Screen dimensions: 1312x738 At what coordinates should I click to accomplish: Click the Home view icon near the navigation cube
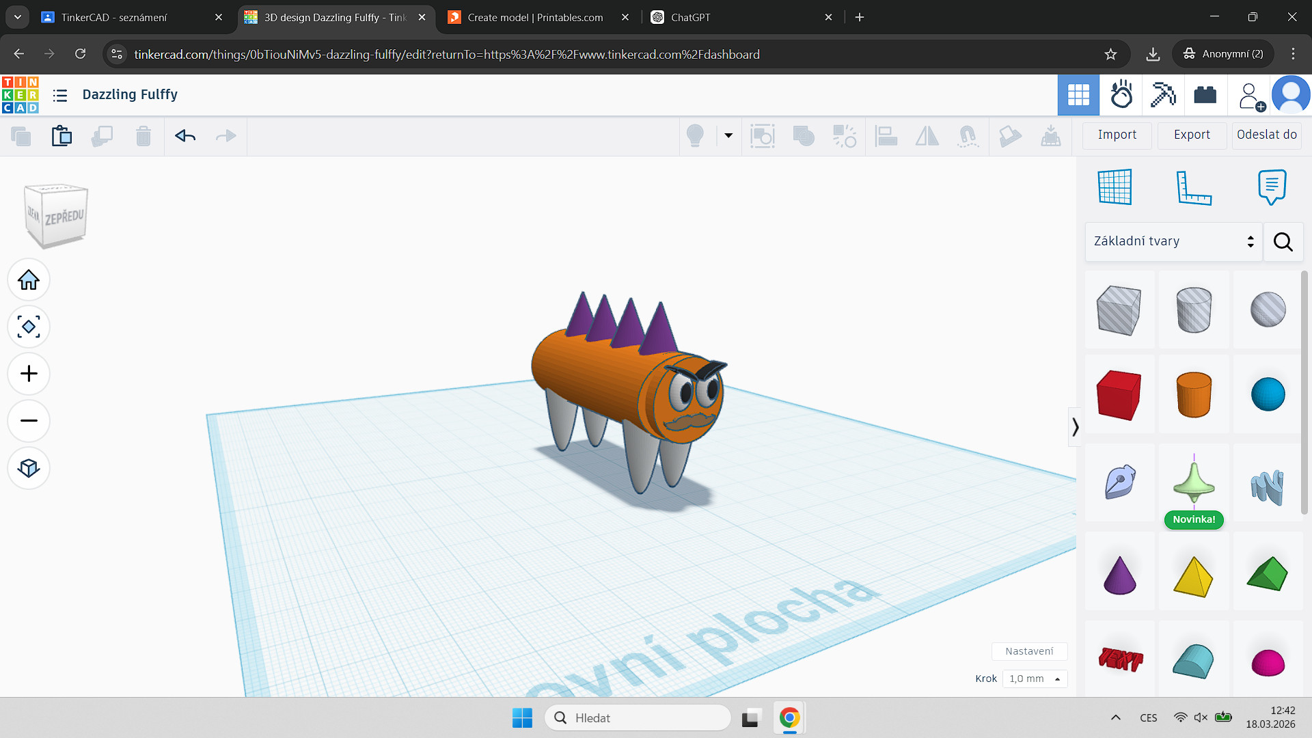(28, 279)
